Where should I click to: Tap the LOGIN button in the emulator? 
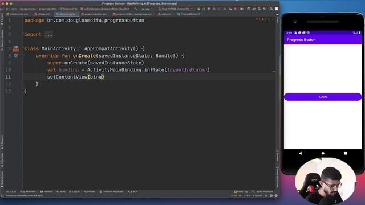(x=323, y=97)
